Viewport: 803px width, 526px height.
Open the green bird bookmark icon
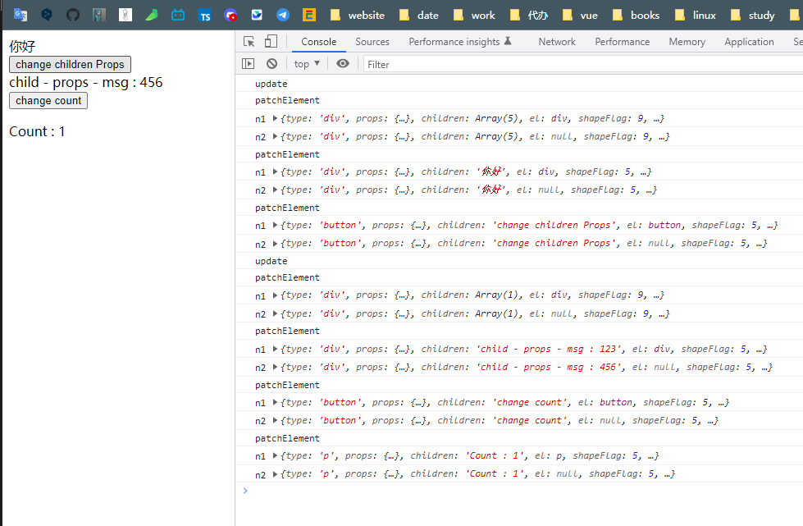[x=152, y=15]
